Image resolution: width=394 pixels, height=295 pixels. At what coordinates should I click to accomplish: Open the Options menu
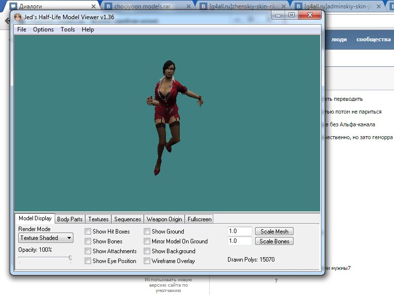43,29
